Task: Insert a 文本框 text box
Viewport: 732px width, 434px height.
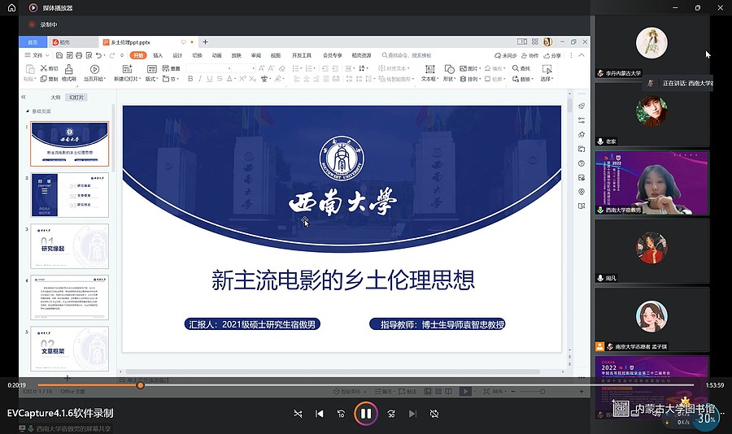Action: click(429, 73)
